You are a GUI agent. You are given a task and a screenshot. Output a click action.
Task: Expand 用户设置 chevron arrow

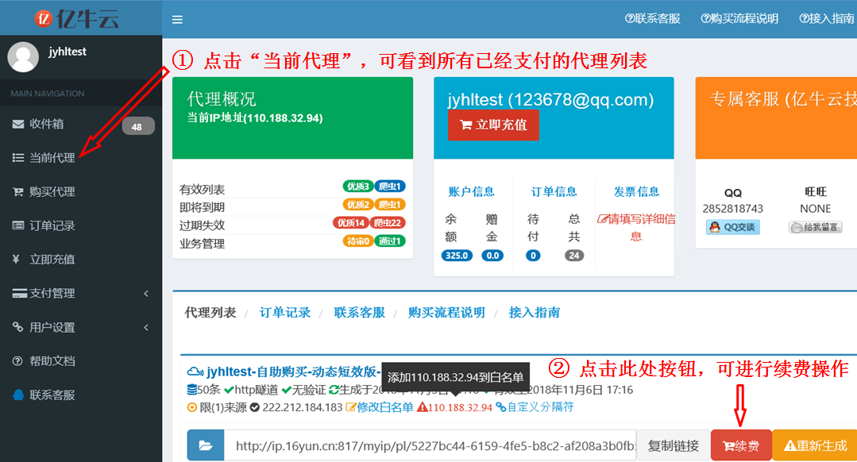coord(146,328)
